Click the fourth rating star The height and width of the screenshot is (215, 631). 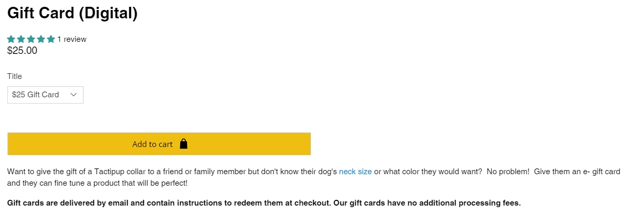point(41,39)
